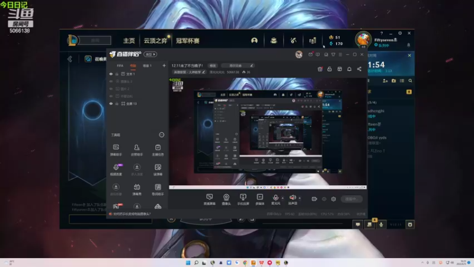Toggle visibility of 全屏 13 source
Screen dimensions: 474x267
tap(111, 103)
